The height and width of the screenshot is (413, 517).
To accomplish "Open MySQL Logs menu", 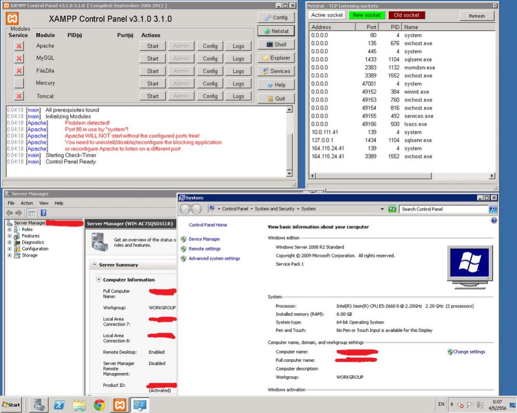I will [x=238, y=59].
